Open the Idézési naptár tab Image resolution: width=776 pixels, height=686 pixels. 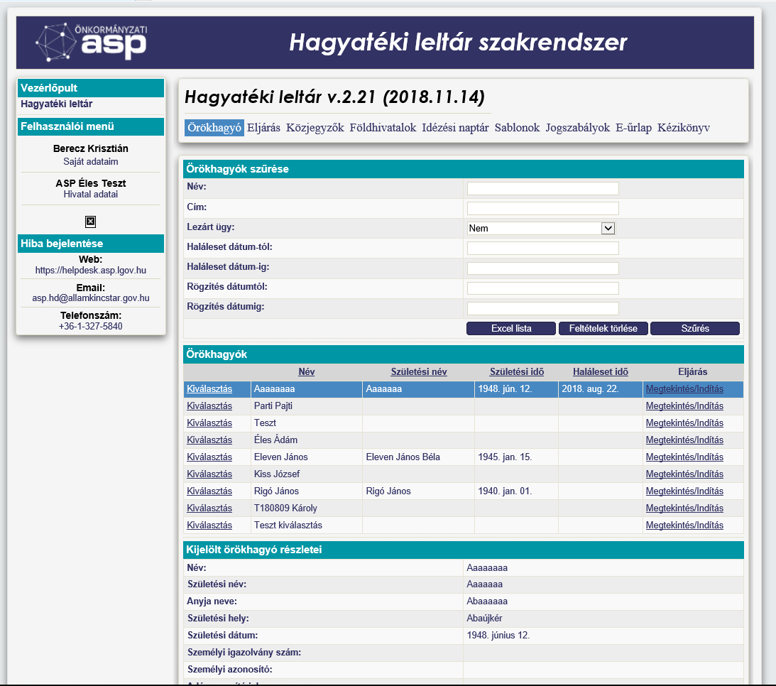point(455,128)
